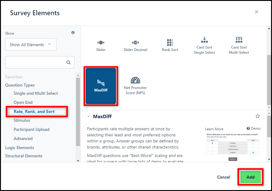Select the Slider question element
The image size is (272, 191).
point(101,46)
